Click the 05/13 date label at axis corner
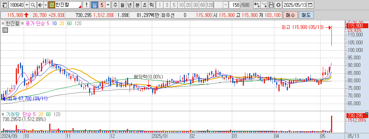This screenshot has height=139, width=369. (x=354, y=136)
